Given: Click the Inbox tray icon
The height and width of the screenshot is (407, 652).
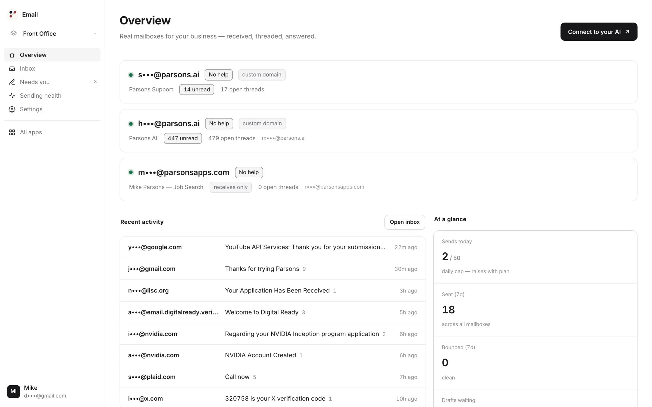Looking at the screenshot, I should 12,68.
